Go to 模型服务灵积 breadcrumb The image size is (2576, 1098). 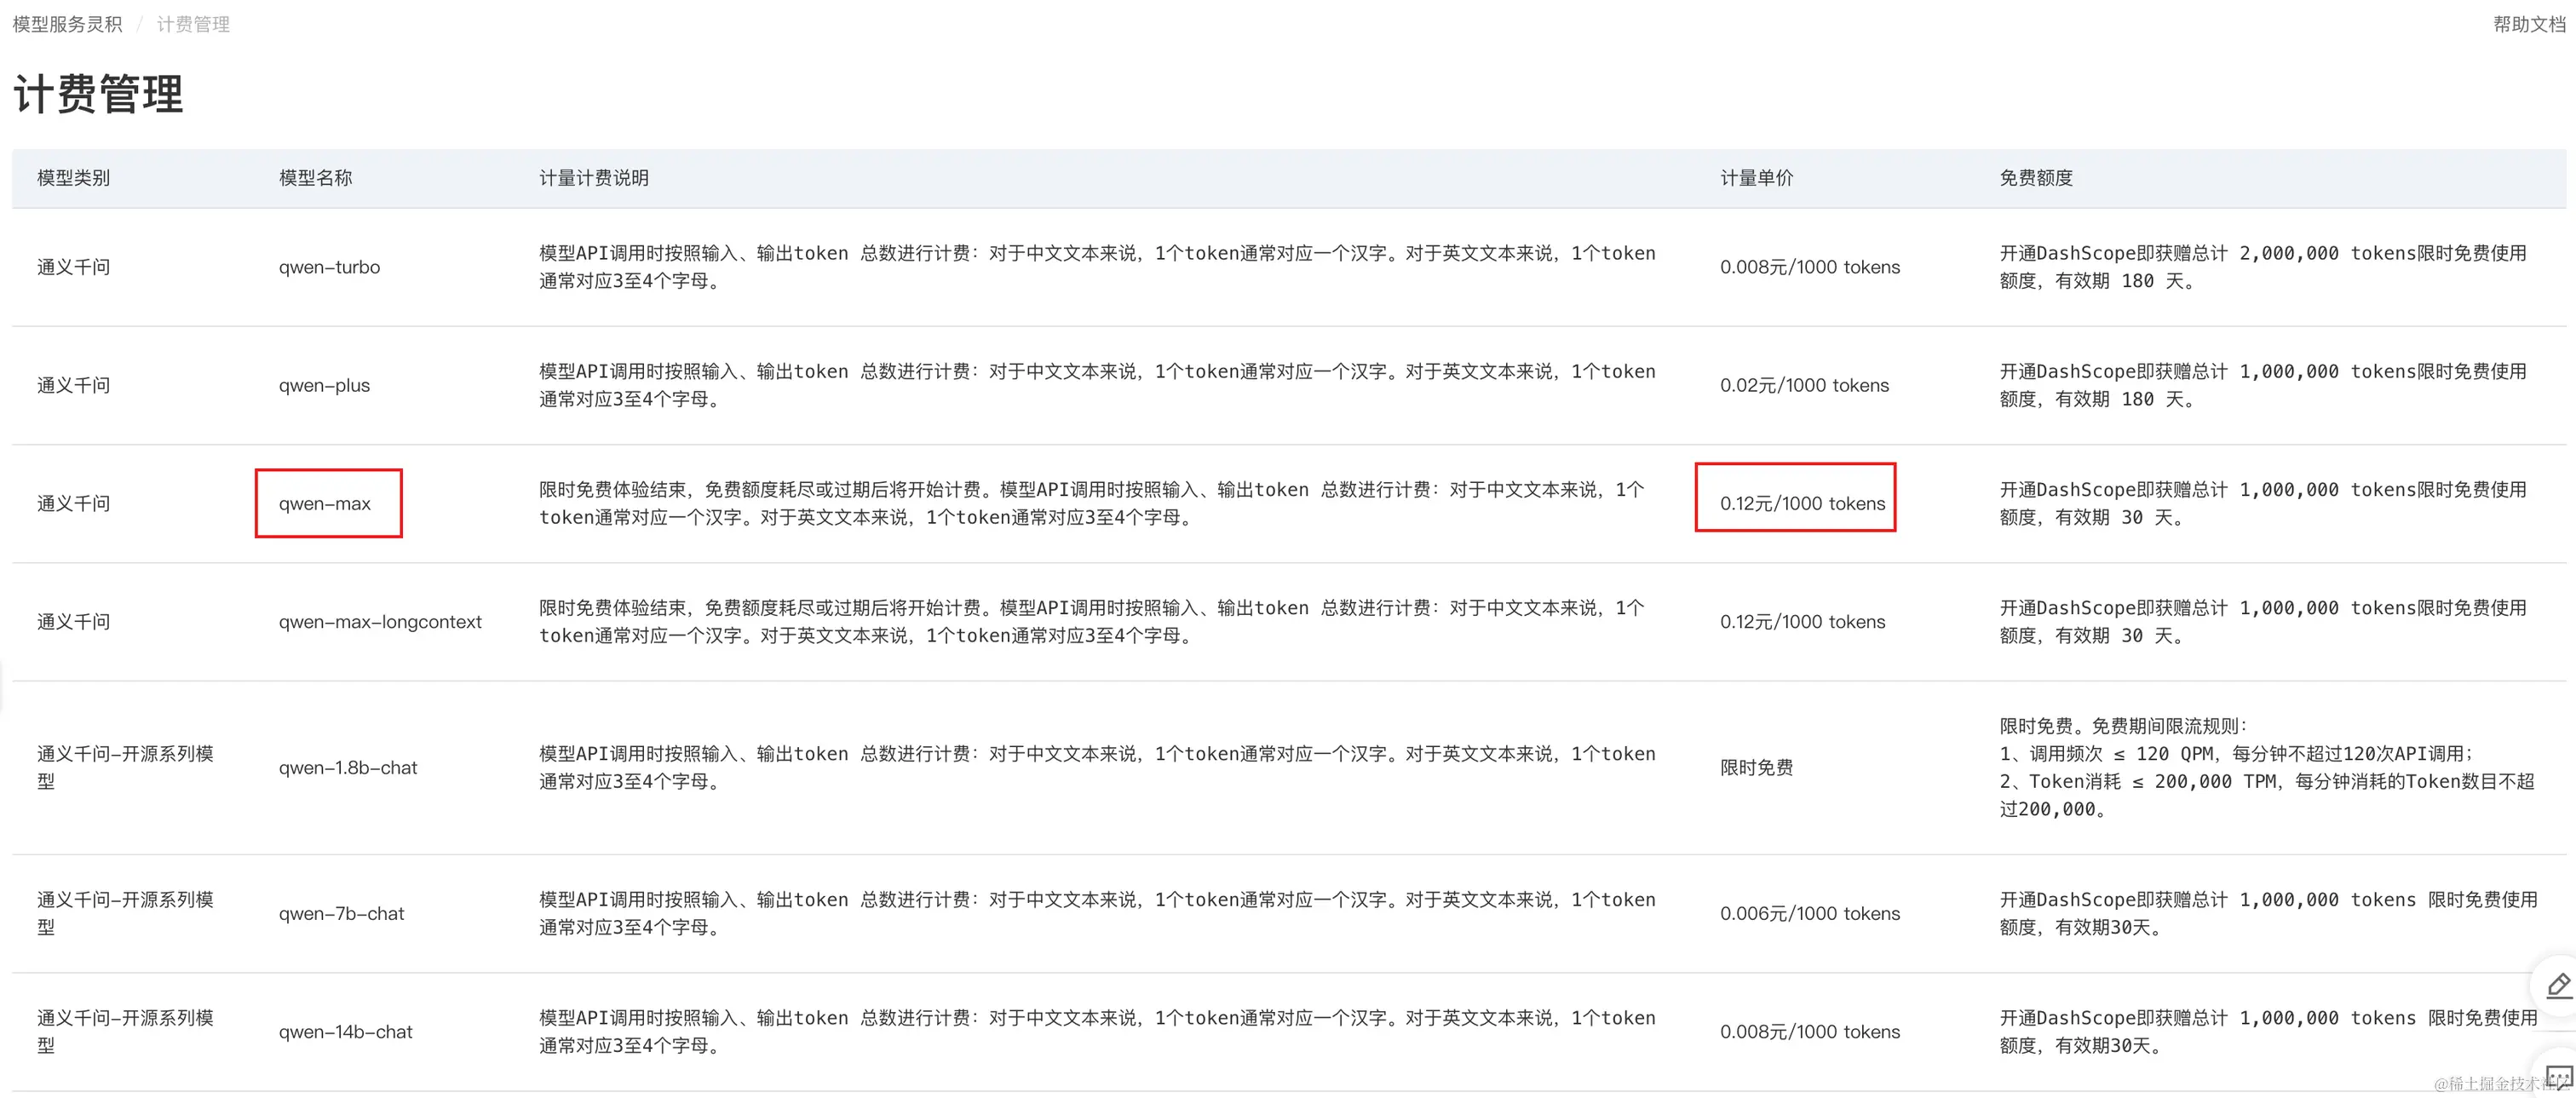tap(67, 24)
